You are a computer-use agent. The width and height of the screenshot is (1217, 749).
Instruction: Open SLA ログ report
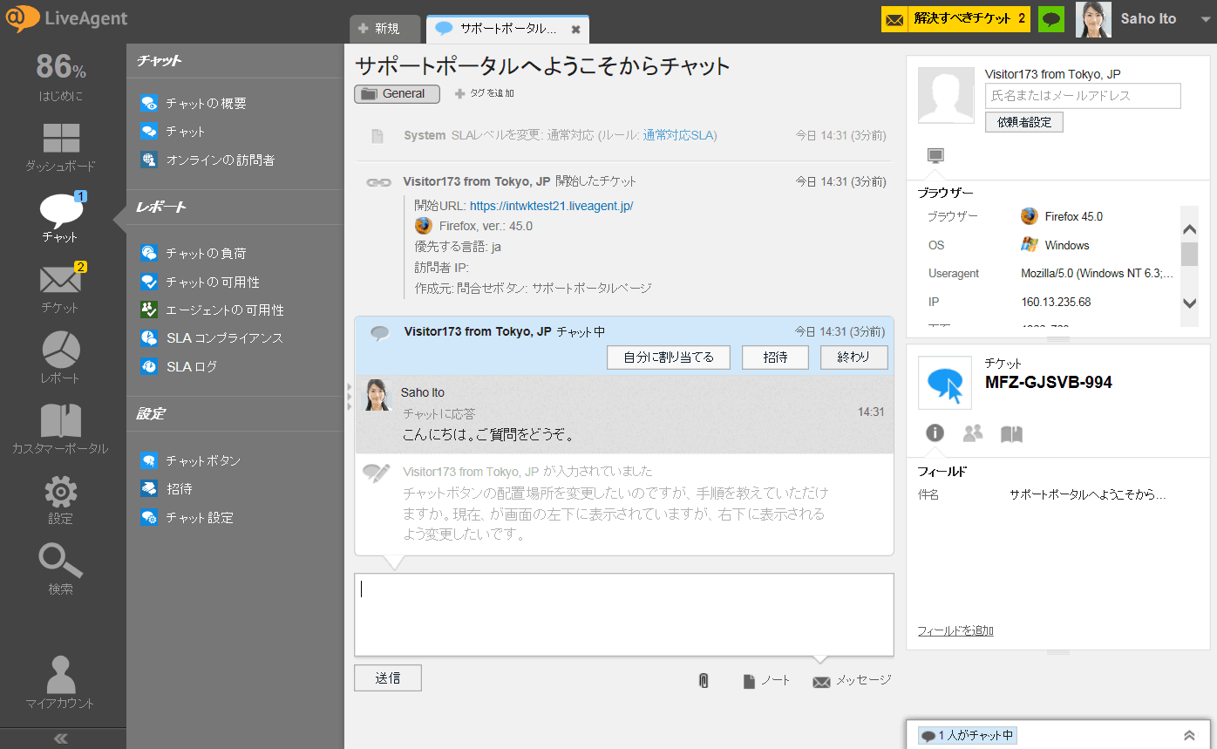(x=179, y=366)
